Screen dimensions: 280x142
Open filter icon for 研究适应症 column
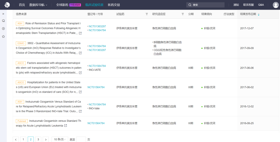click(183, 14)
